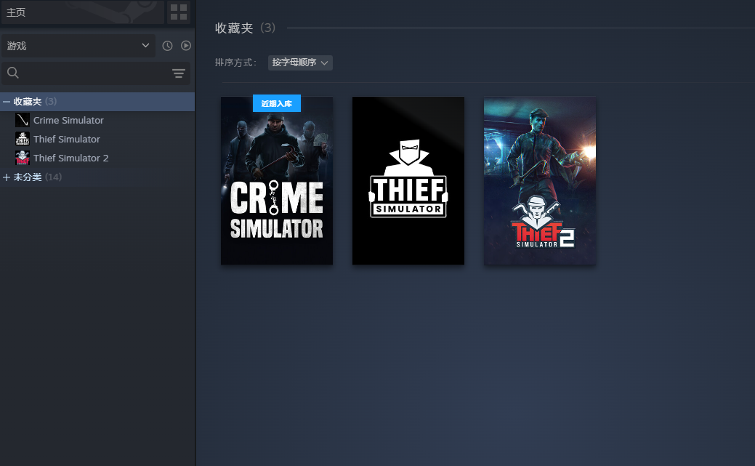This screenshot has height=466, width=755.
Task: Click the library search input field
Action: click(x=95, y=73)
